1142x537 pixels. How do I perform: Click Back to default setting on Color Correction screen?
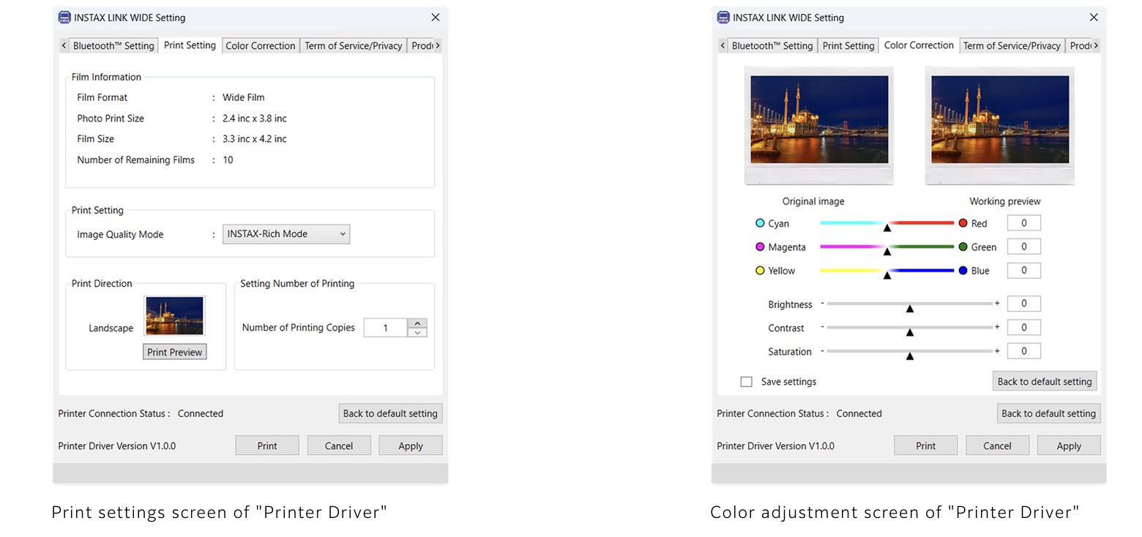1045,380
